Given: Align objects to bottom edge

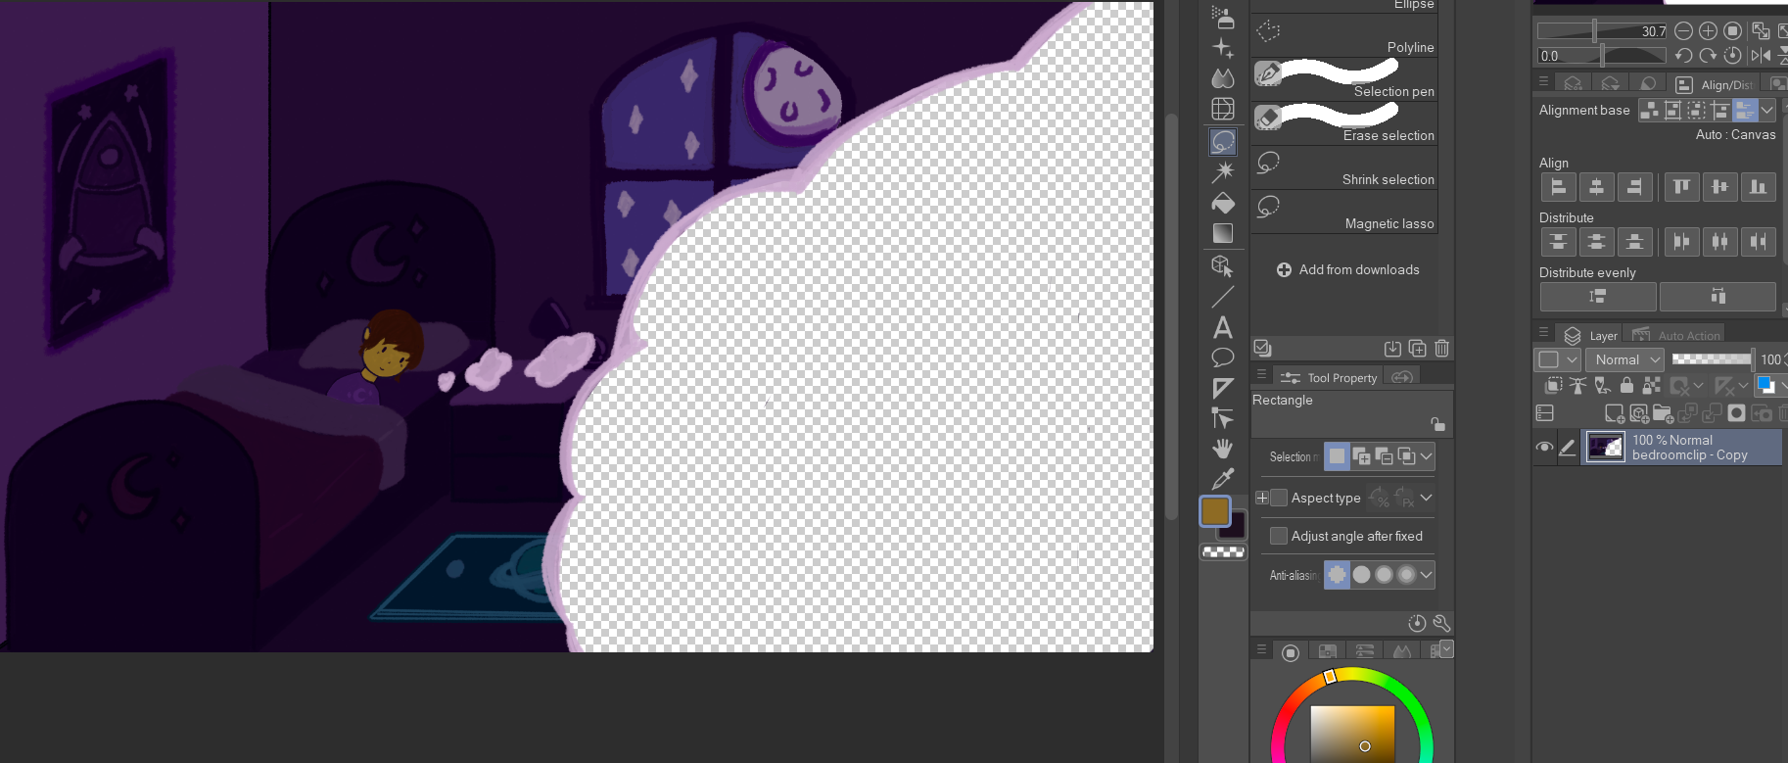Looking at the screenshot, I should tap(1758, 186).
